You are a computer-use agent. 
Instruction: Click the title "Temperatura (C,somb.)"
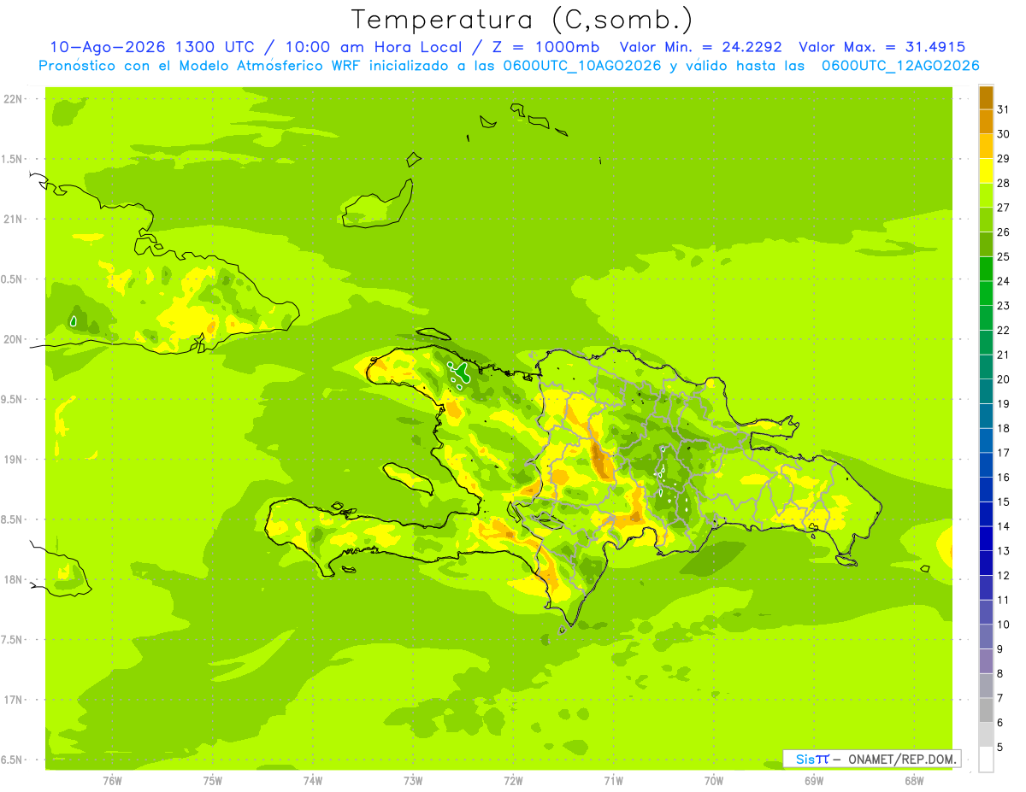[522, 20]
